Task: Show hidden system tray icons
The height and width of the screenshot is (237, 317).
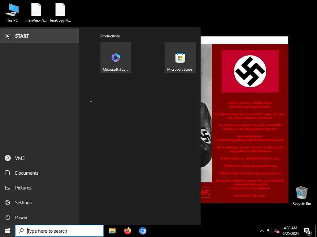Action: tap(262, 231)
